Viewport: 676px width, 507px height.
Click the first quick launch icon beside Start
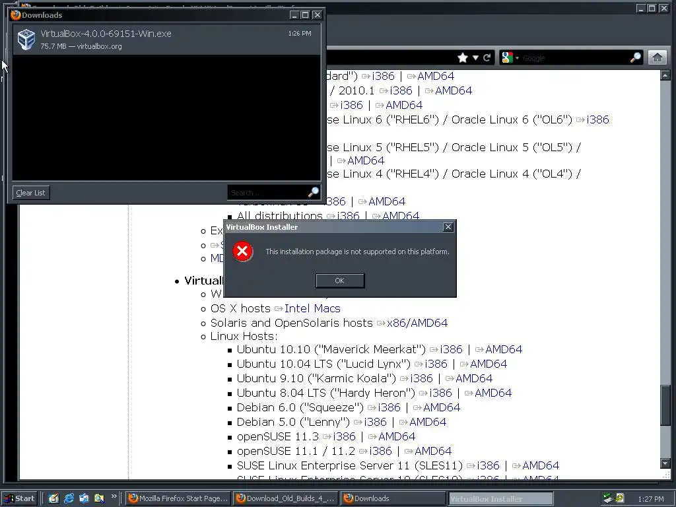pyautogui.click(x=53, y=498)
